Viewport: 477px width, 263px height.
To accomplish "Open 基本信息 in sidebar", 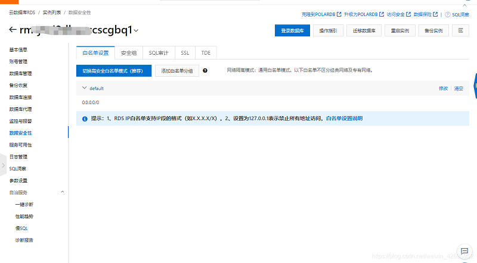I will click(18, 49).
